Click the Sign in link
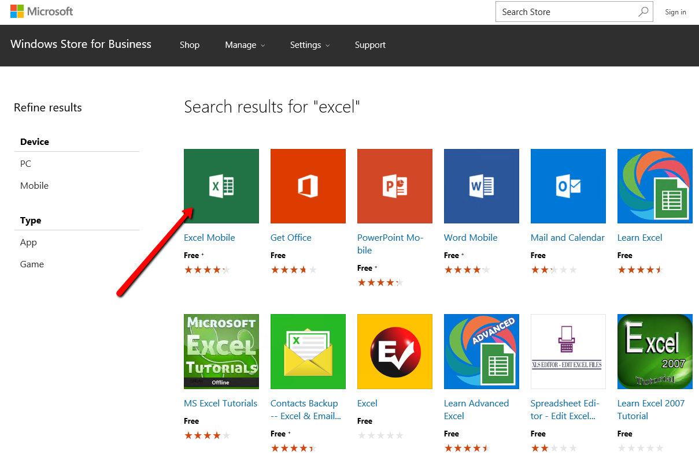Screen dimensions: 699x463 pyautogui.click(x=675, y=12)
